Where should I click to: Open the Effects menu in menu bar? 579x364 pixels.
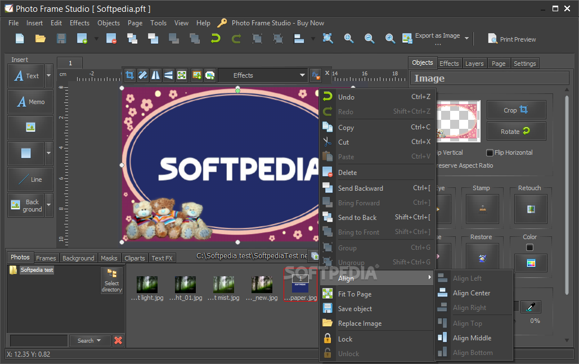tap(79, 23)
